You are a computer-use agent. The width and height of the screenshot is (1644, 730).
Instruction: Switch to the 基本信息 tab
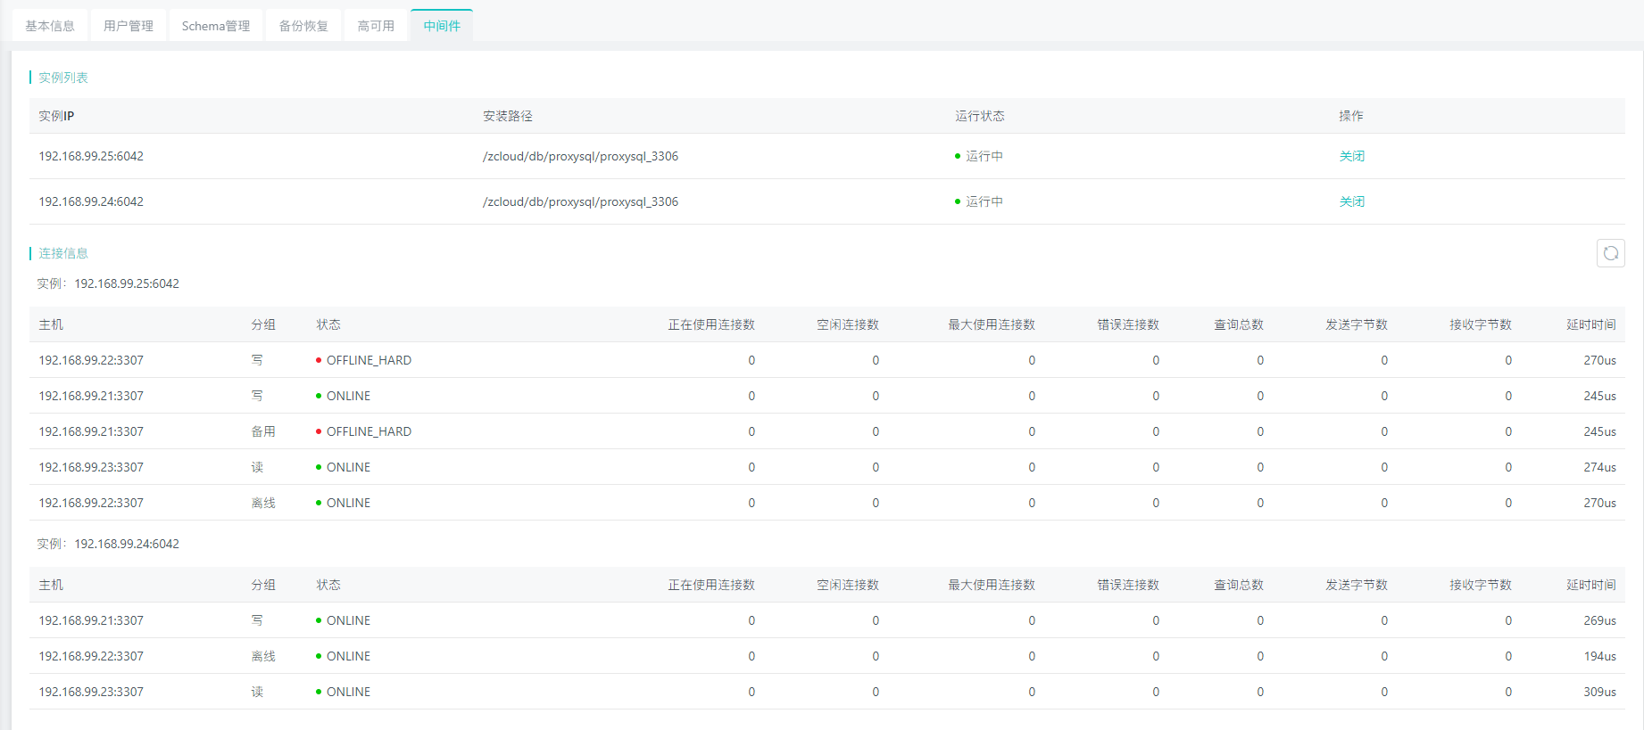50,26
